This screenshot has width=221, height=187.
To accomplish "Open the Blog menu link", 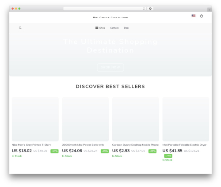I will coord(126,28).
